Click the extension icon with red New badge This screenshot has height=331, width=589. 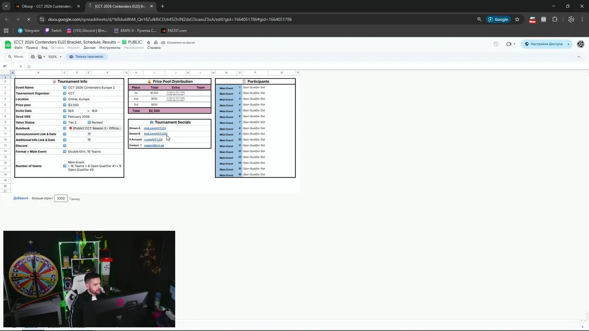[532, 20]
